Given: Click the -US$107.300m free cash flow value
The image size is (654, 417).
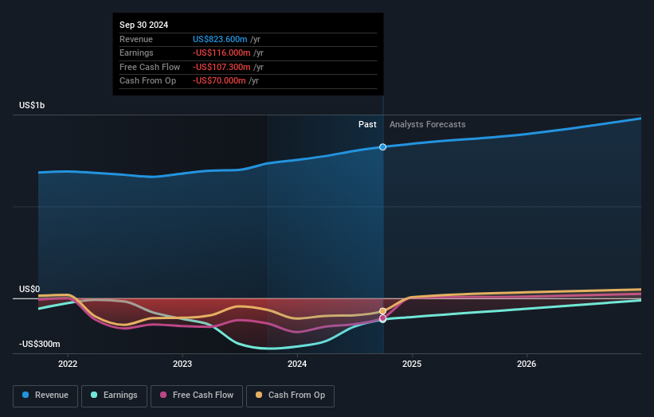Looking at the screenshot, I should tap(221, 67).
